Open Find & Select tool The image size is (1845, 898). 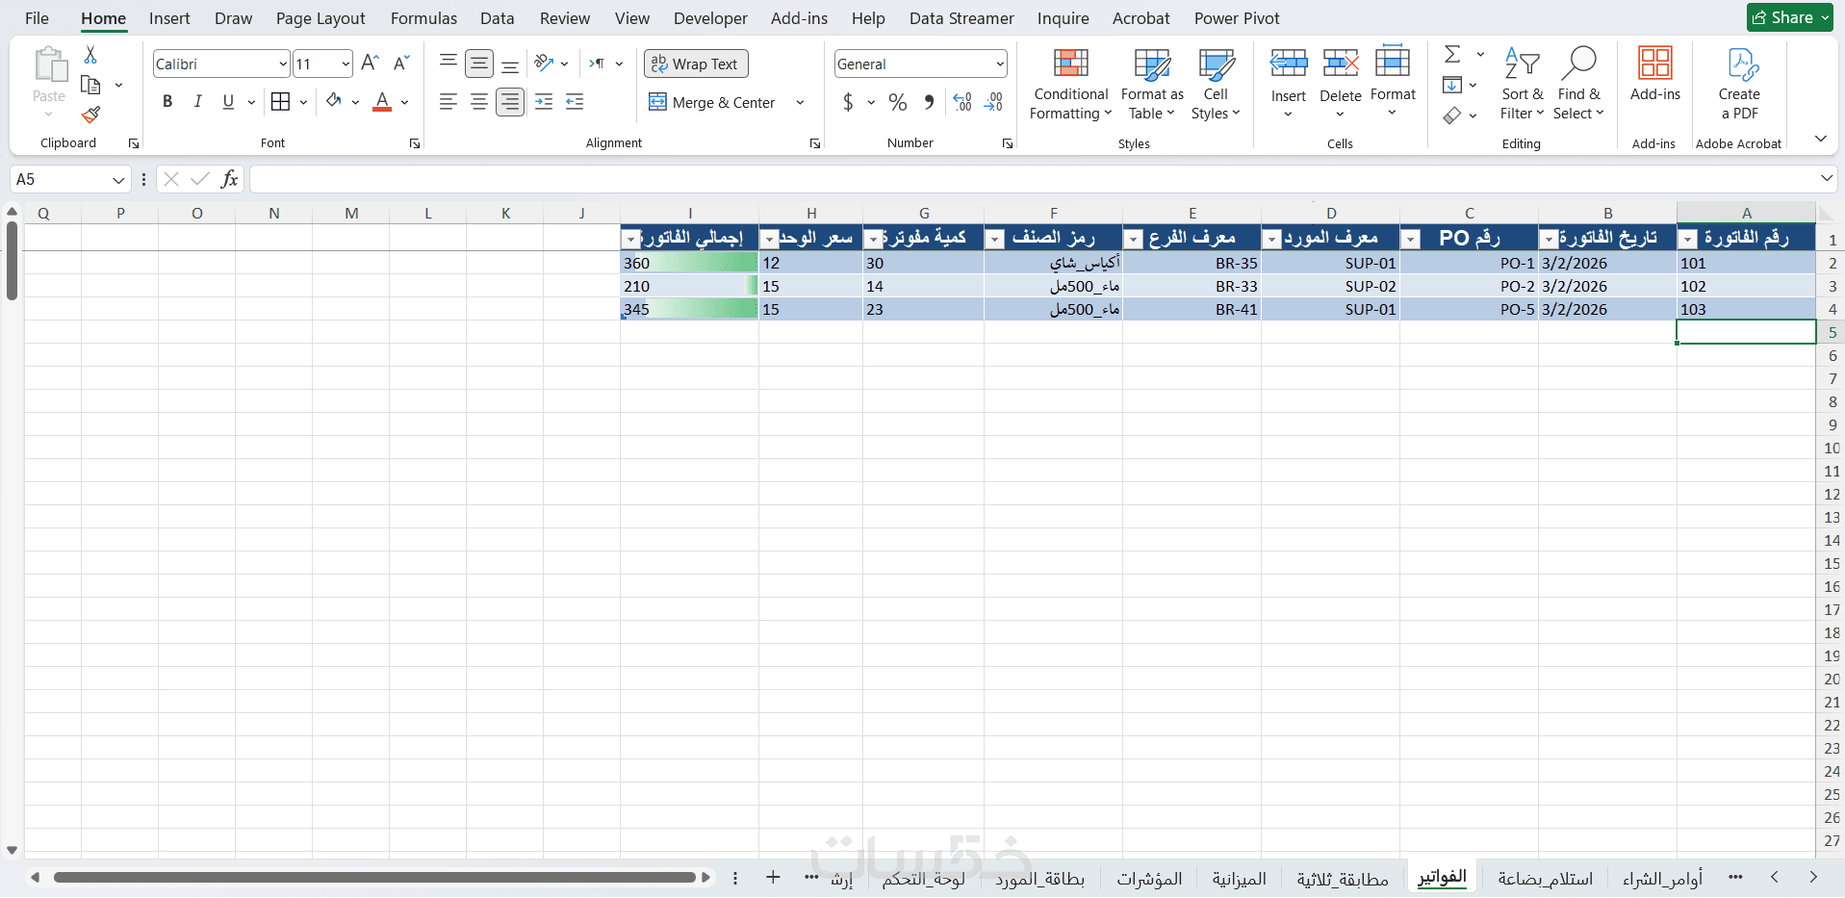1578,85
